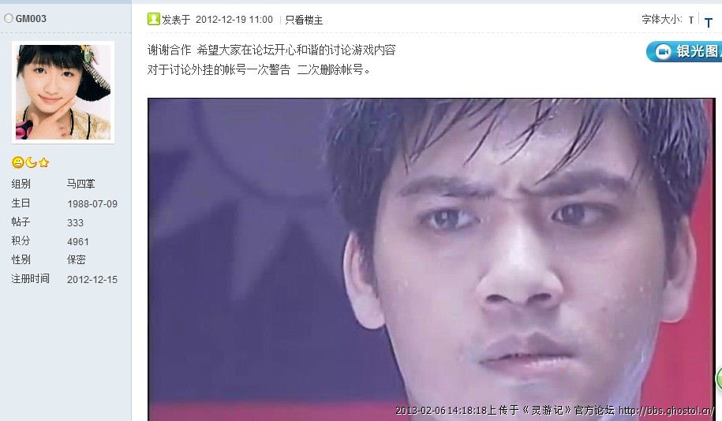Click the 字体大小 label
Viewport: 722px width, 421px height.
(661, 20)
